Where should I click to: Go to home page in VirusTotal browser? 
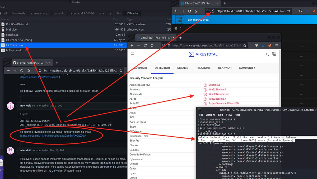click(x=152, y=46)
